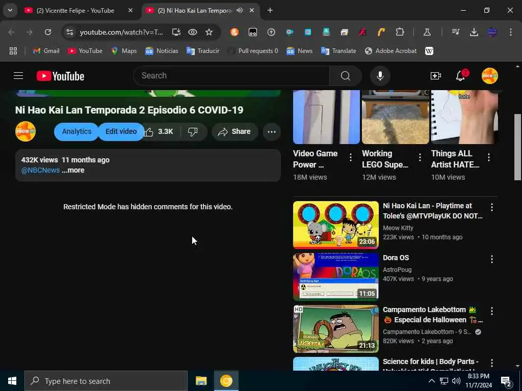Open the Create video icon
The height and width of the screenshot is (391, 522).
(x=435, y=76)
